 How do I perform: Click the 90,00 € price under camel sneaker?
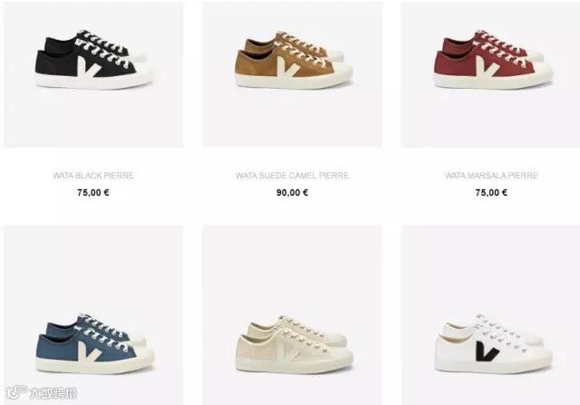[x=292, y=192]
